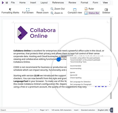The height and width of the screenshot is (113, 118).
Task: Toggle the Insert mode status entry
Action: (x=76, y=110)
